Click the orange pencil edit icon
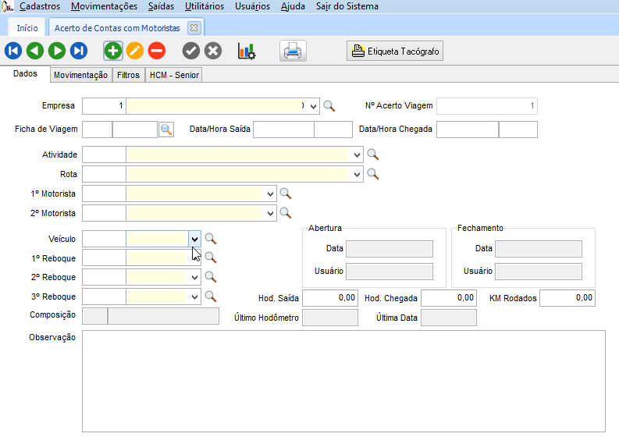 click(x=134, y=52)
